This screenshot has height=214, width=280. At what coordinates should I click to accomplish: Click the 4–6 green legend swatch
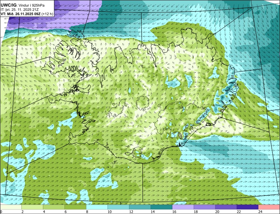tap(54, 207)
